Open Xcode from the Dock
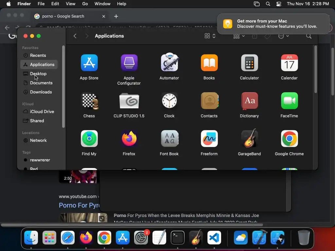Viewport: 335px width, 251px height. pyautogui.click(x=259, y=238)
